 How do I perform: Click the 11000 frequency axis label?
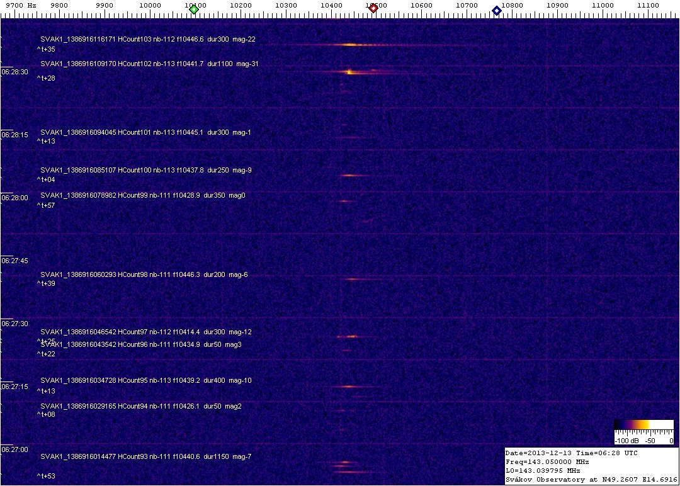603,5
